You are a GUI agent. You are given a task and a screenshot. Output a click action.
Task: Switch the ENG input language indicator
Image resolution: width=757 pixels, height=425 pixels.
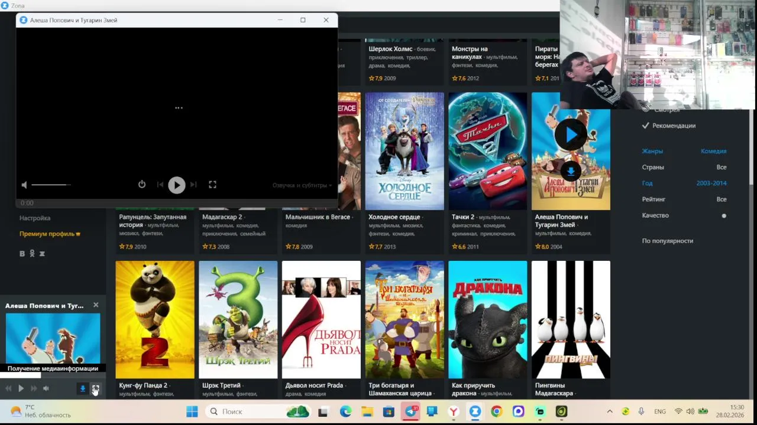point(660,411)
